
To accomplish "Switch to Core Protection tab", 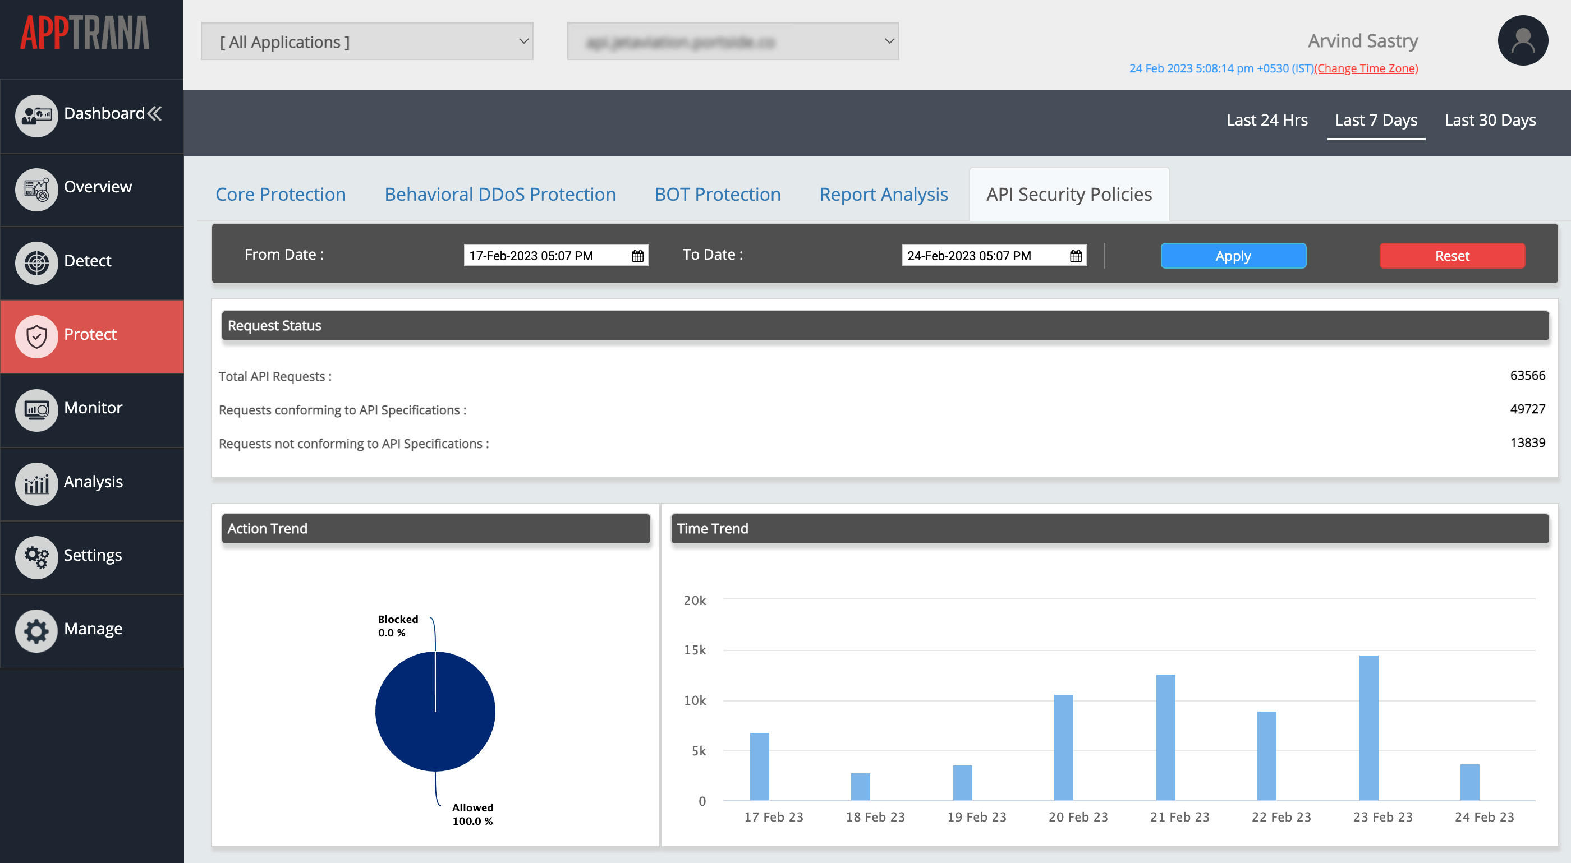I will [281, 192].
